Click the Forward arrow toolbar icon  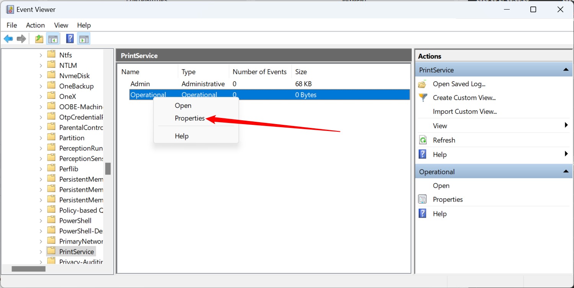click(x=21, y=39)
